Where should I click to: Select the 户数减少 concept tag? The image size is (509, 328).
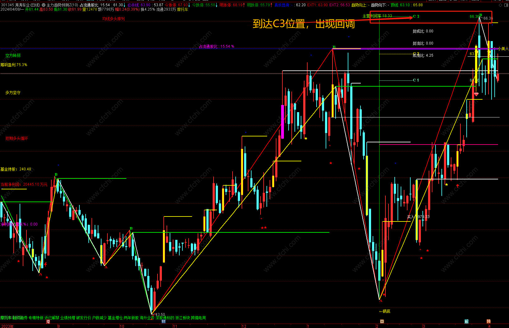point(99,318)
